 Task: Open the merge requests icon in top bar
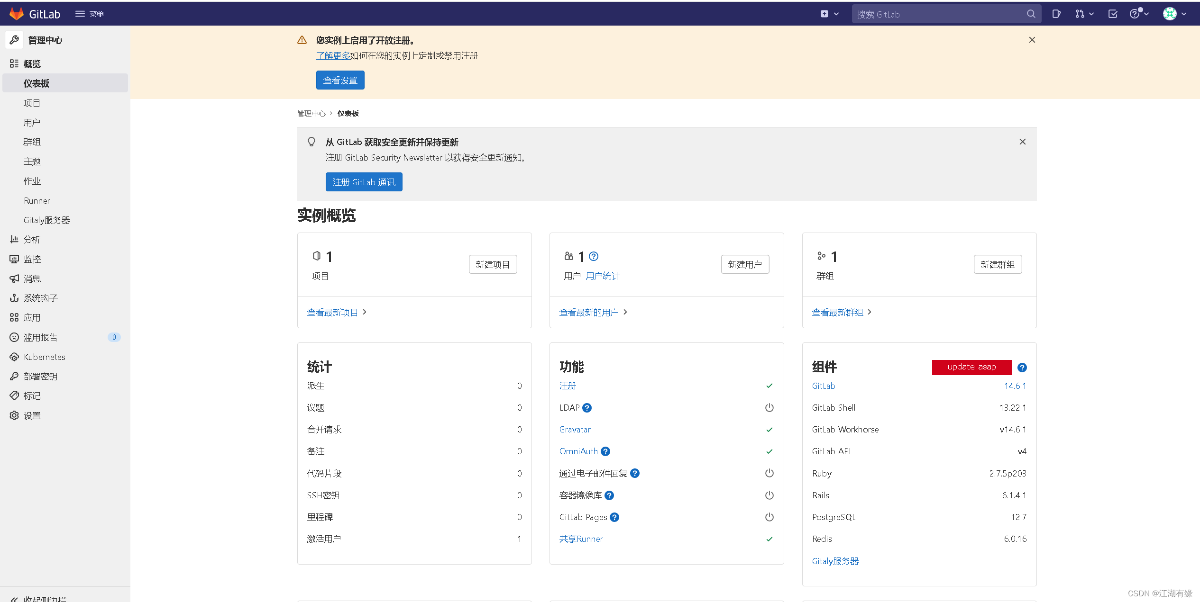tap(1080, 14)
